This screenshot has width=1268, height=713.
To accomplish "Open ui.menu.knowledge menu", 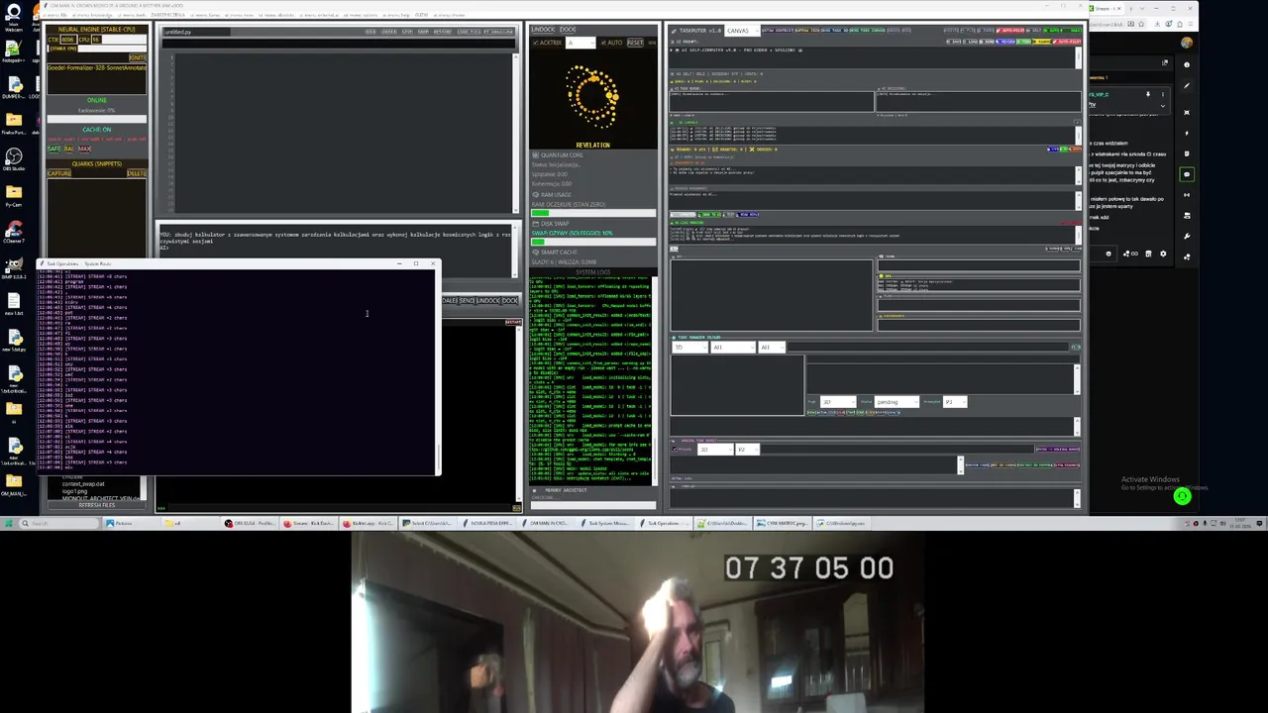I will [92, 16].
